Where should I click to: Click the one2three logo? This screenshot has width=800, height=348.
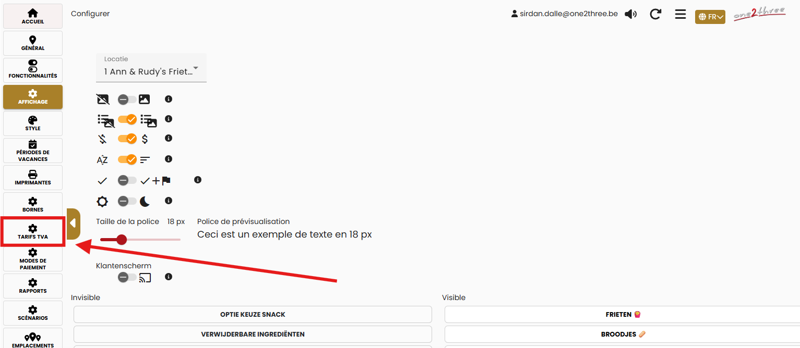coord(759,15)
